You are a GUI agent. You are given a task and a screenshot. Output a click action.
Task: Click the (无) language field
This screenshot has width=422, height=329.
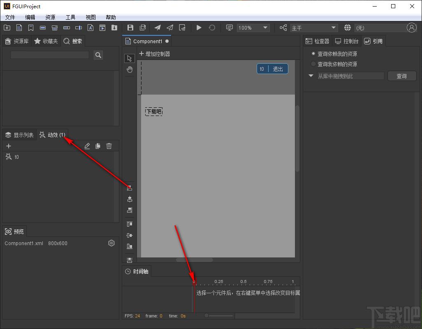(380, 28)
